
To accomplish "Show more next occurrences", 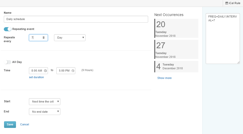I will pos(164,78).
